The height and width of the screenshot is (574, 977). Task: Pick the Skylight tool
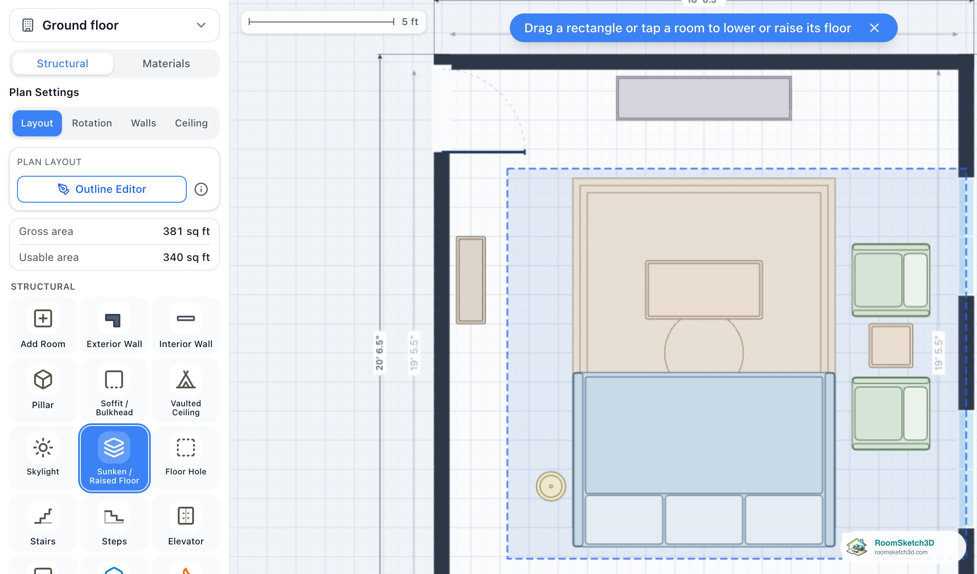(x=43, y=457)
